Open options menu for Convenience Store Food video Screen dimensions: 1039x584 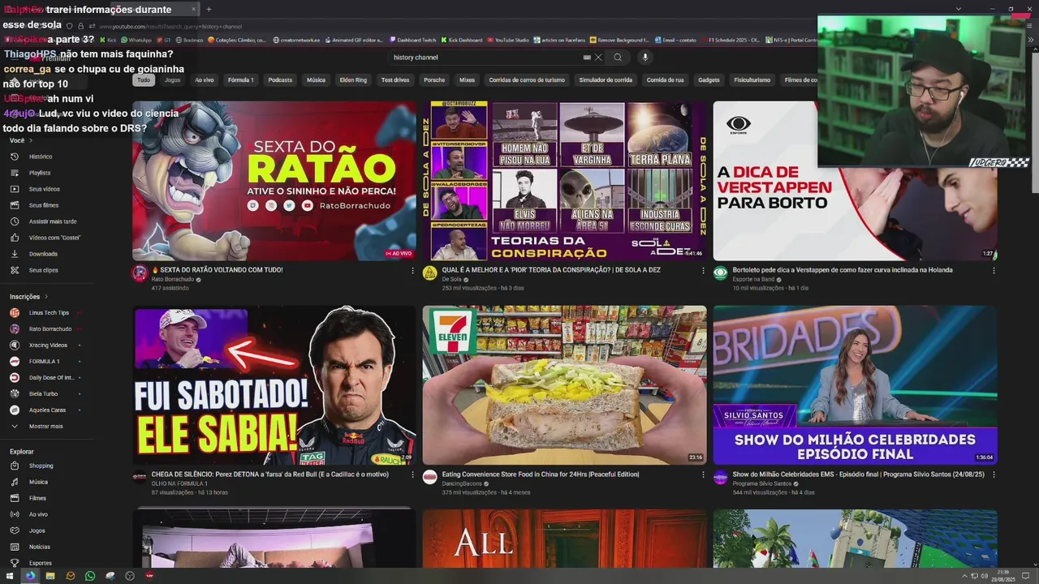[x=704, y=475]
